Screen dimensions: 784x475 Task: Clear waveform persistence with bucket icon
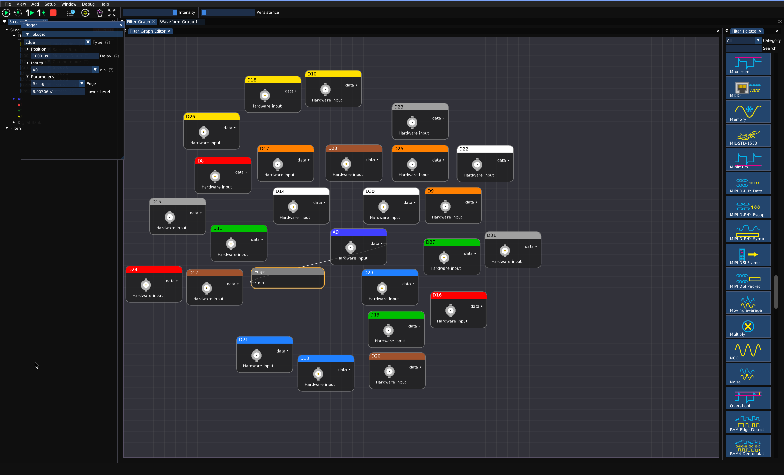pos(100,13)
